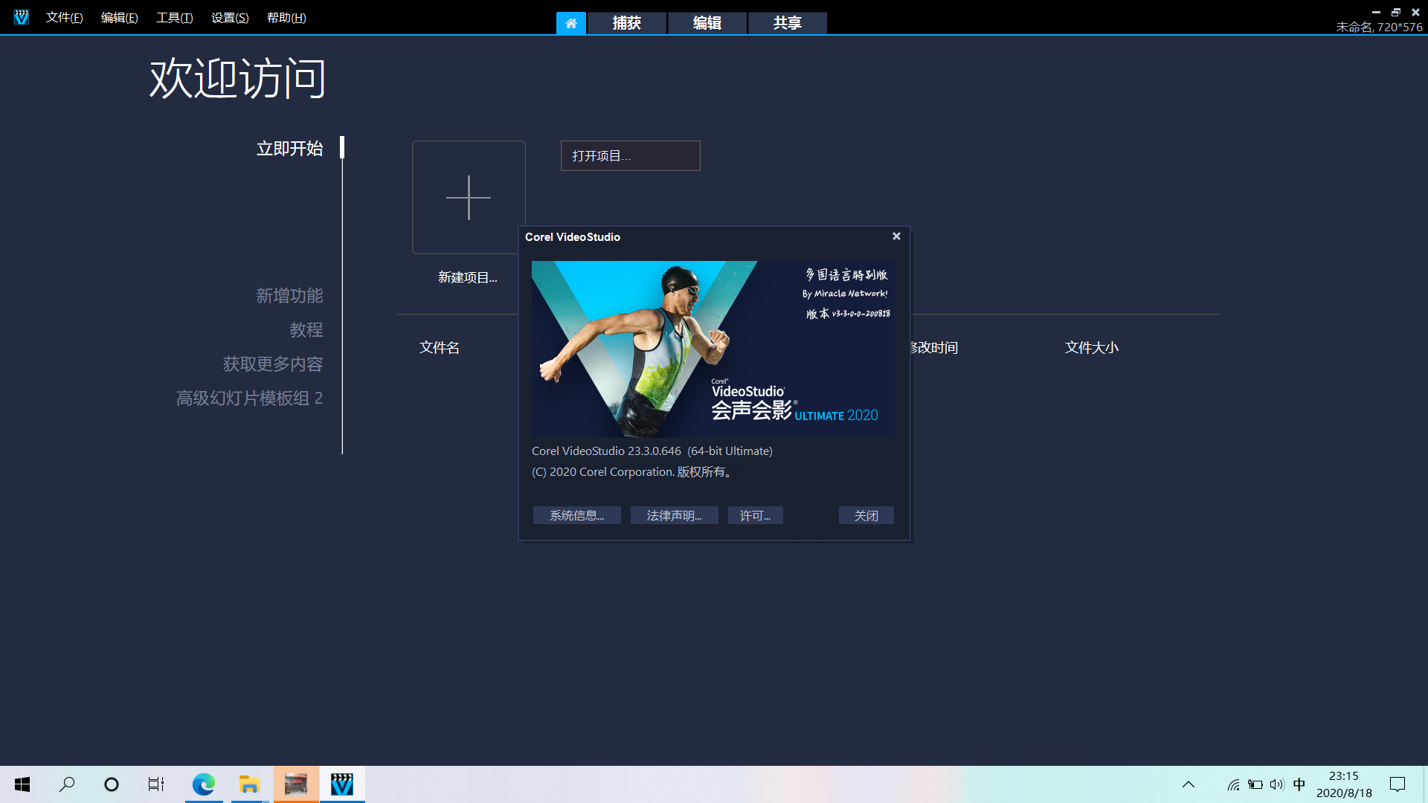Viewport: 1428px width, 803px height.
Task: Click the 法律声明... button
Action: 674,515
